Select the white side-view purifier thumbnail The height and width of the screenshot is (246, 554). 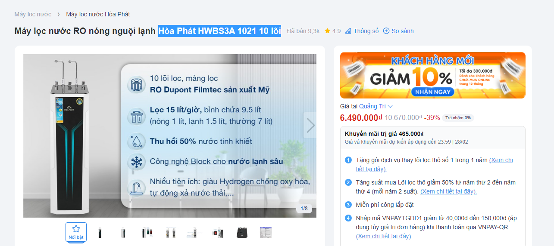coord(124,233)
